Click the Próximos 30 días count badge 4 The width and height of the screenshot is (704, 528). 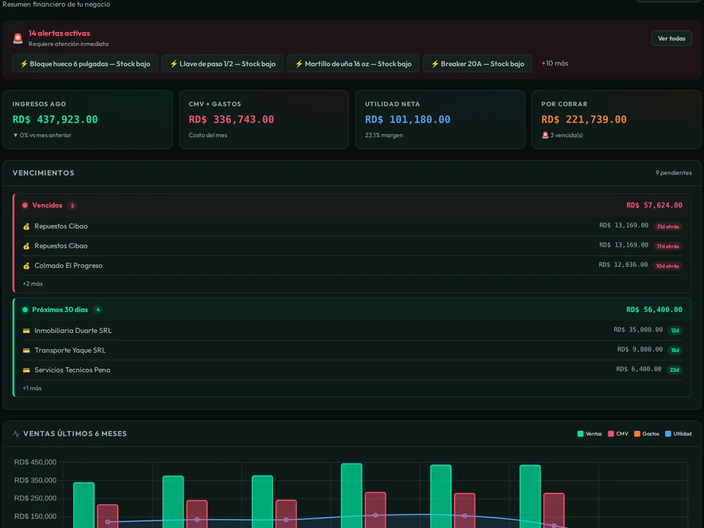98,309
